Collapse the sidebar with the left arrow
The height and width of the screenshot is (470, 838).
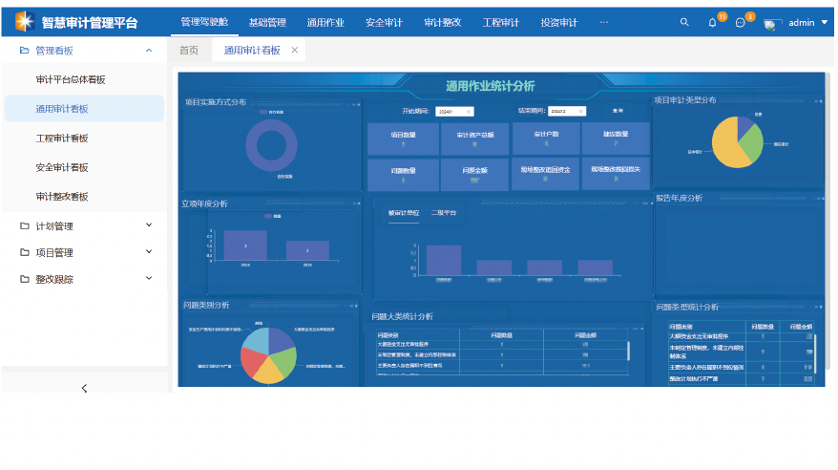pos(84,388)
